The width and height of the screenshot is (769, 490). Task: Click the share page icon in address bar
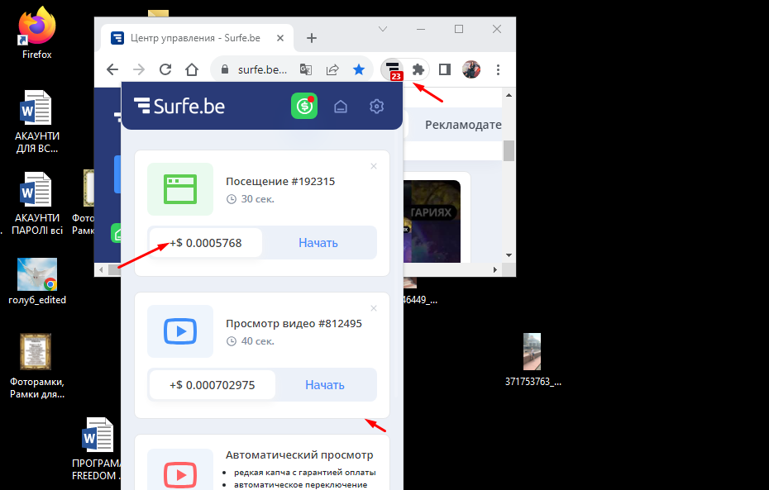click(x=332, y=69)
